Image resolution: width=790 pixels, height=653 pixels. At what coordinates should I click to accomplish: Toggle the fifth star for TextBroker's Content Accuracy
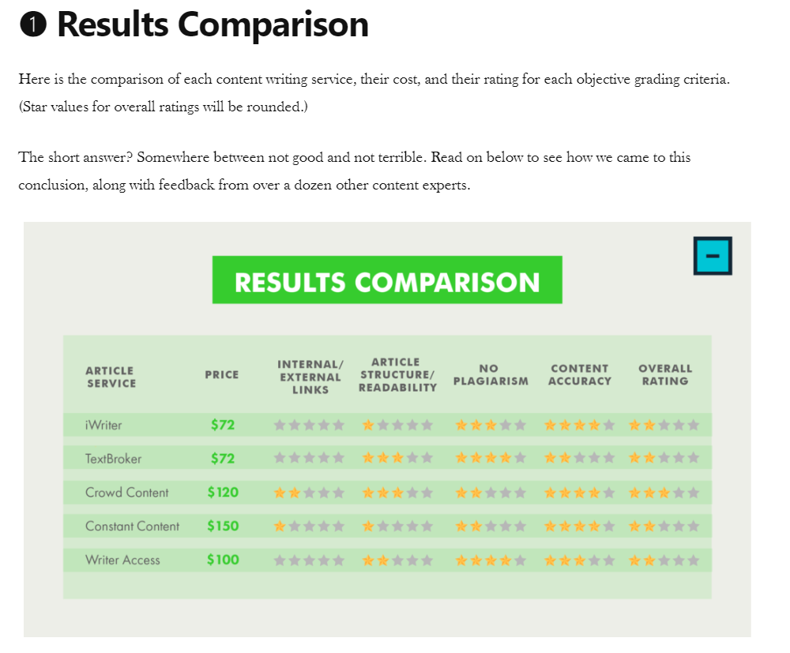coord(608,458)
